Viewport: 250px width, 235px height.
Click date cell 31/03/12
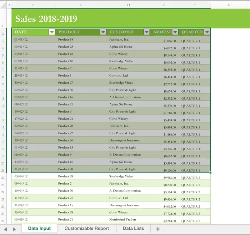21,169
